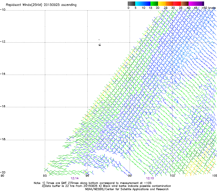217x191 pixels.
Task: Click the "-10" latitude axis label
Action: pos(3,9)
